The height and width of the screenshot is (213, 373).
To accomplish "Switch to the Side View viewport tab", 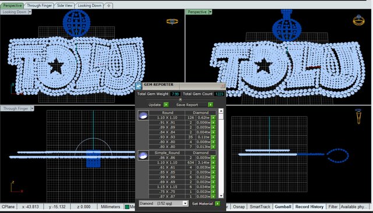I will [x=65, y=5].
